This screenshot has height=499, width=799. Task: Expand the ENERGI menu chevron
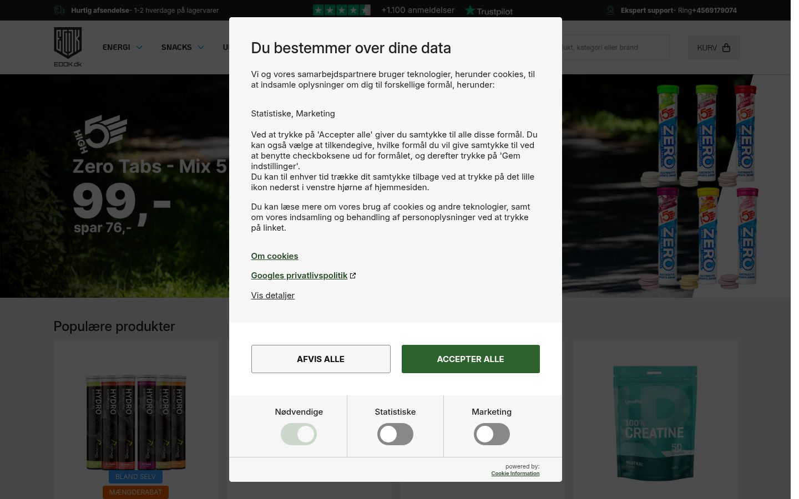tap(139, 47)
